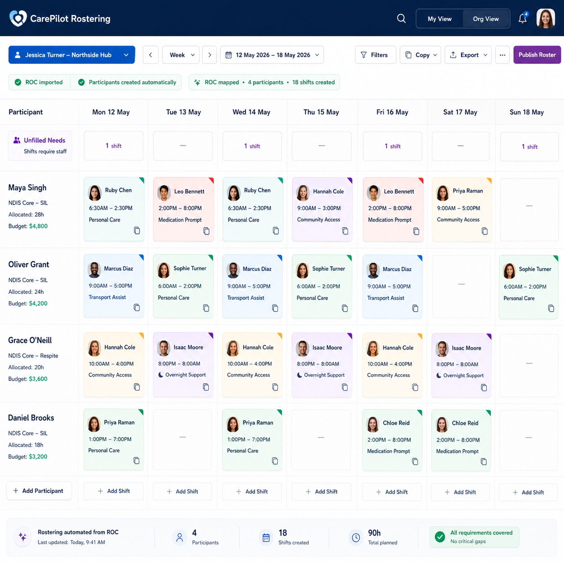Copy Oliver Grant's Thursday Sophie Turner shift
The width and height of the screenshot is (564, 564).
click(x=345, y=309)
